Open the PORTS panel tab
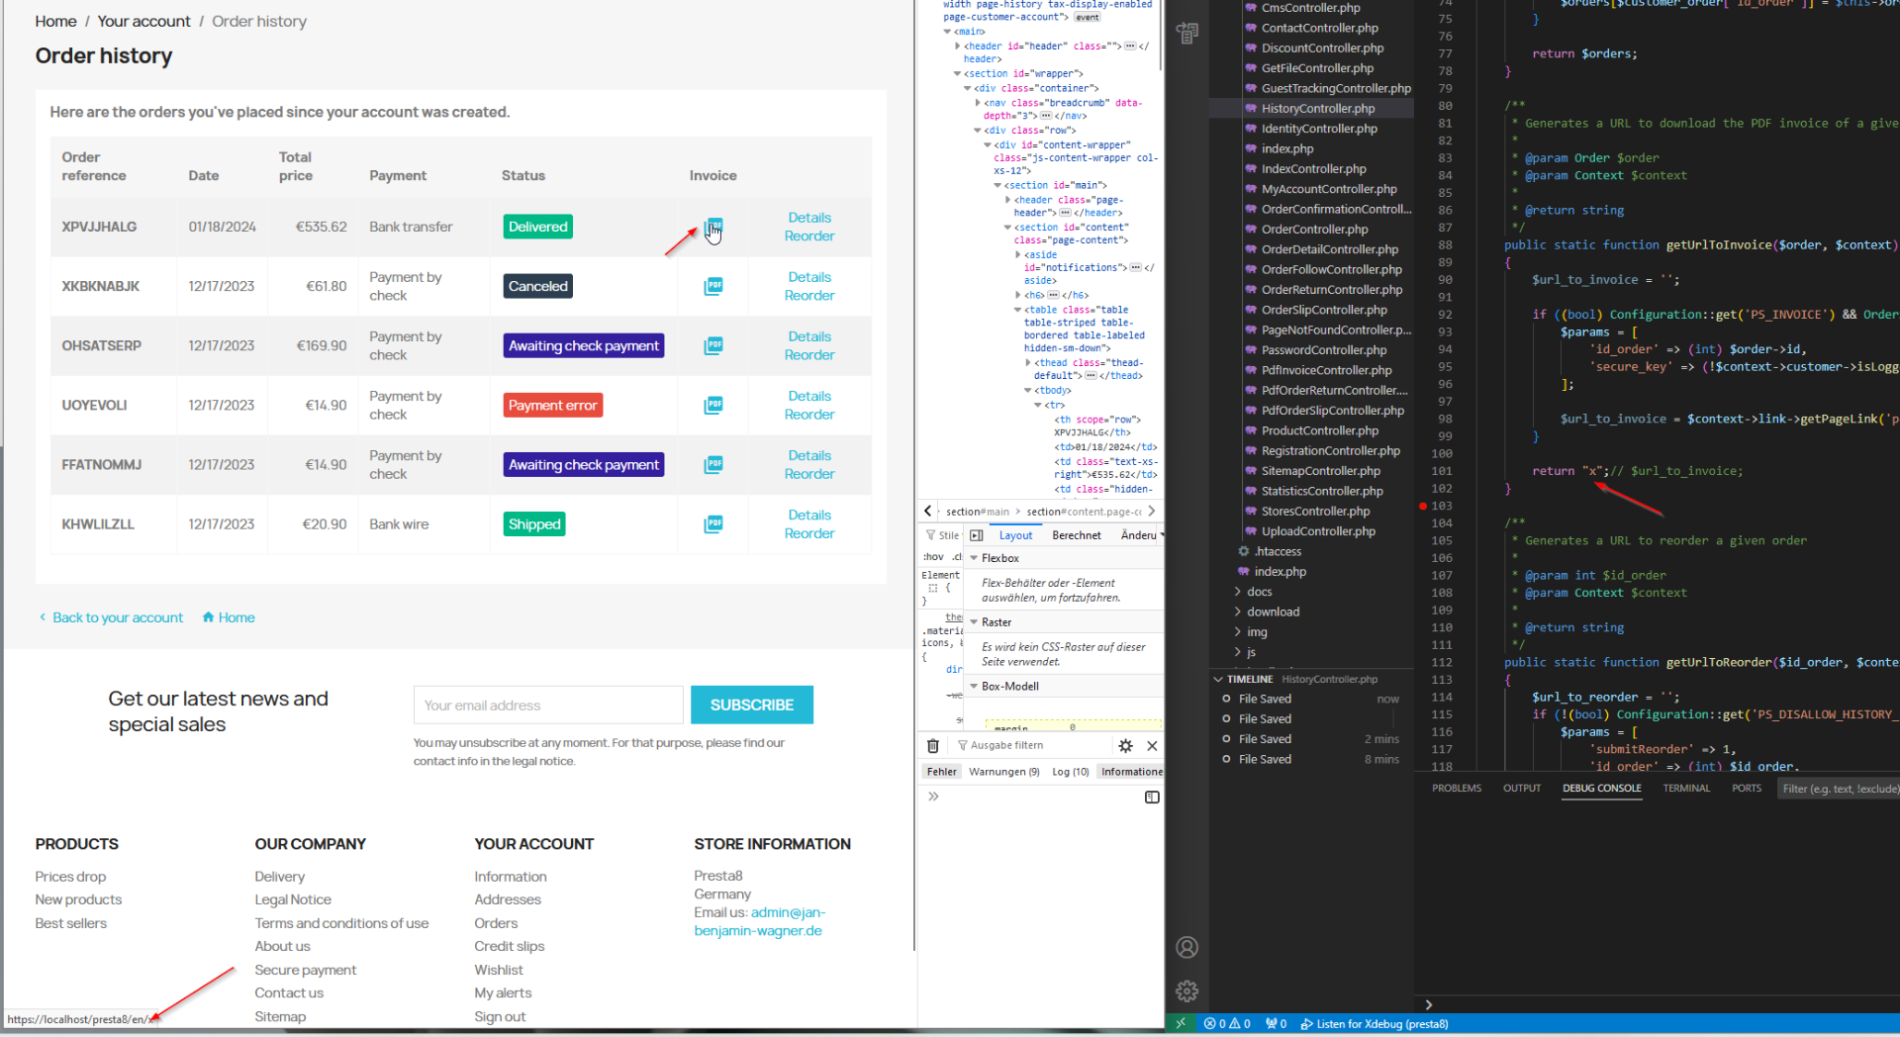Screen dimensions: 1900x1037 click(1747, 789)
